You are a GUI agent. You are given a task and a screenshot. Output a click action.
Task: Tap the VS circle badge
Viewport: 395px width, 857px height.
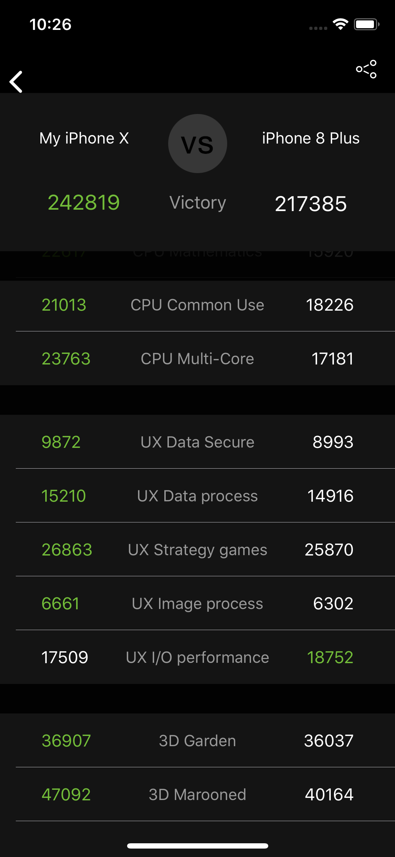[x=198, y=144]
